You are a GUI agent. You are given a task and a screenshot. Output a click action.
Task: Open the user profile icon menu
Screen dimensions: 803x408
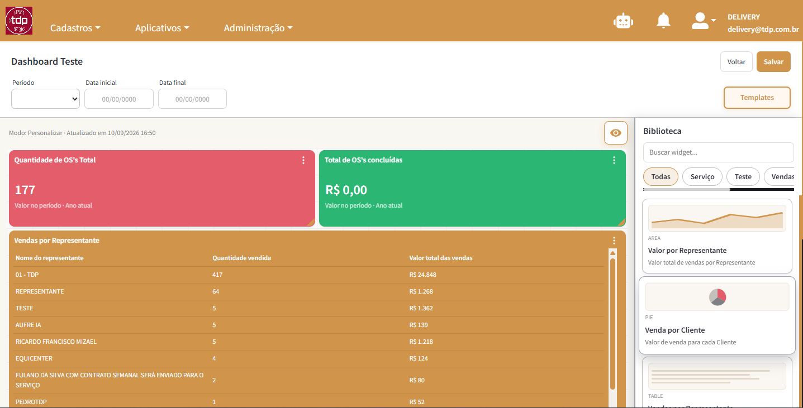pos(703,21)
